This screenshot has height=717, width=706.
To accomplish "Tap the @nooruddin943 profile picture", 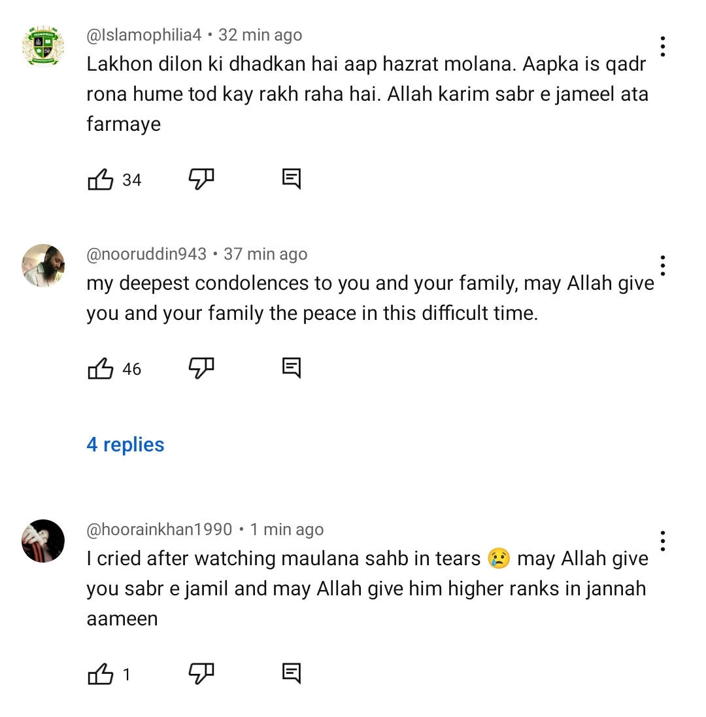I will click(x=43, y=266).
